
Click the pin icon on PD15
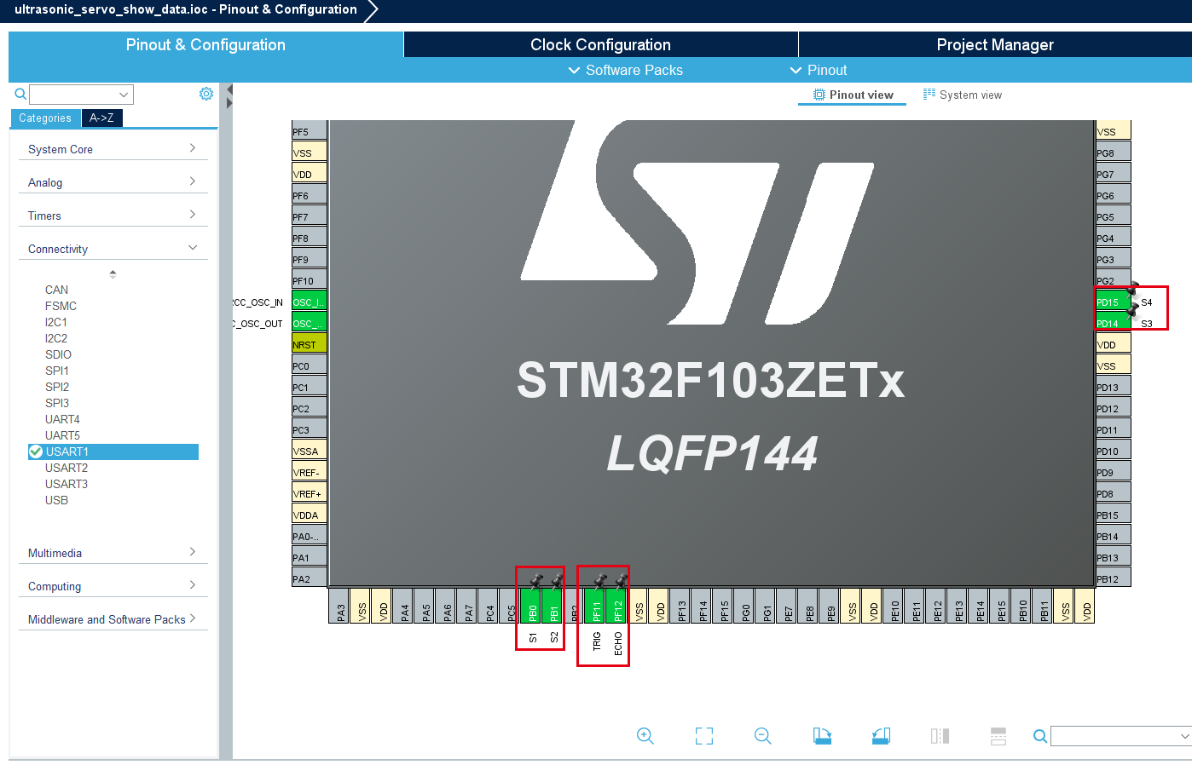click(x=1132, y=289)
